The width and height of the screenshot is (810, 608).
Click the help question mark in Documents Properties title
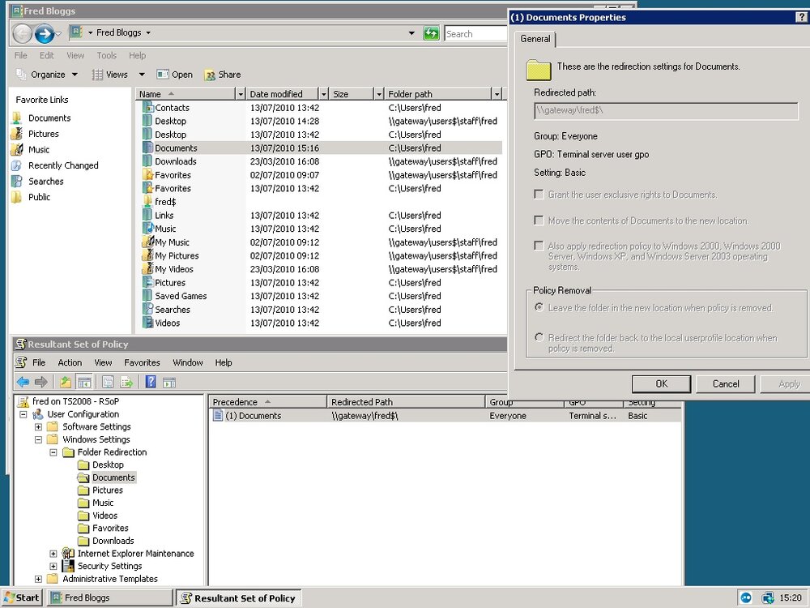[x=802, y=18]
